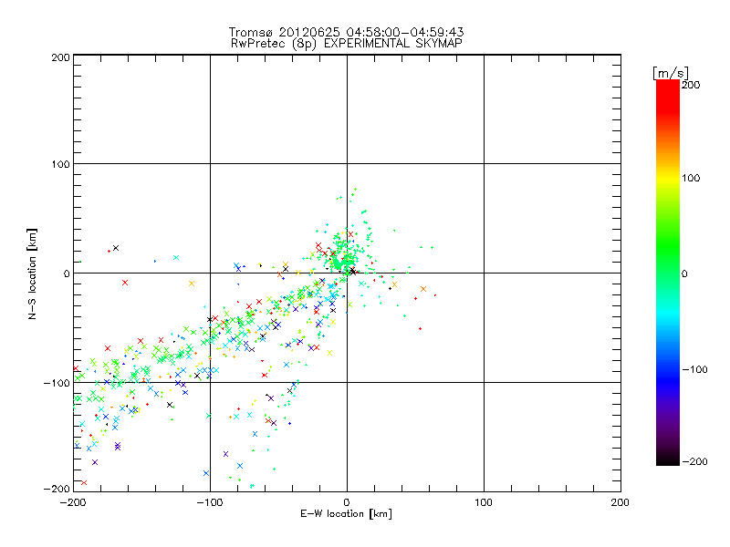The image size is (730, 547).
Task: Click the grid intersection at 100 km east, 100 km north
Action: pyautogui.click(x=483, y=164)
